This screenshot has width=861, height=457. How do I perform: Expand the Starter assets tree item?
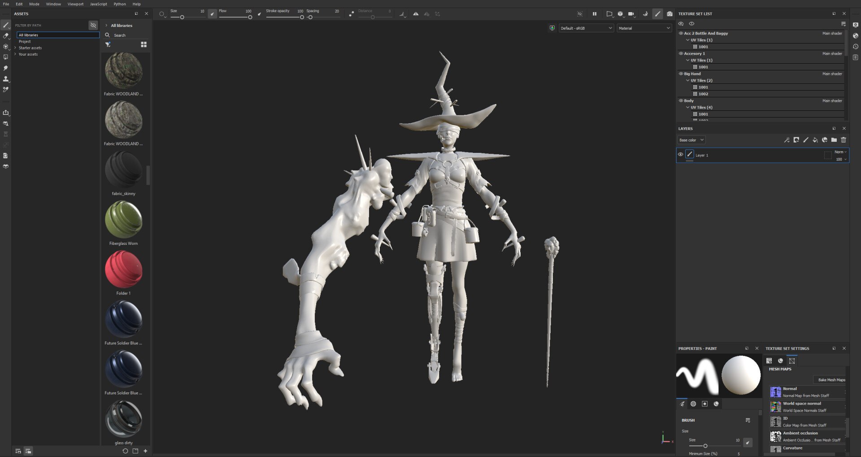[16, 48]
